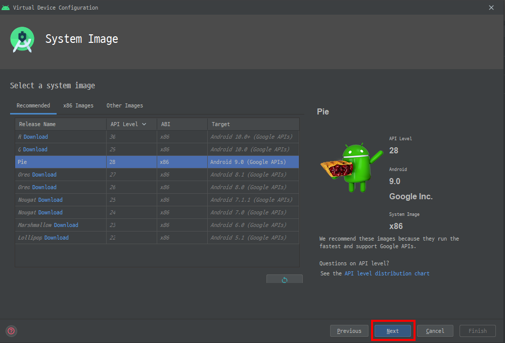Click Android 10.0+ (Google APIs) target cell
The image size is (505, 343).
pyautogui.click(x=253, y=137)
